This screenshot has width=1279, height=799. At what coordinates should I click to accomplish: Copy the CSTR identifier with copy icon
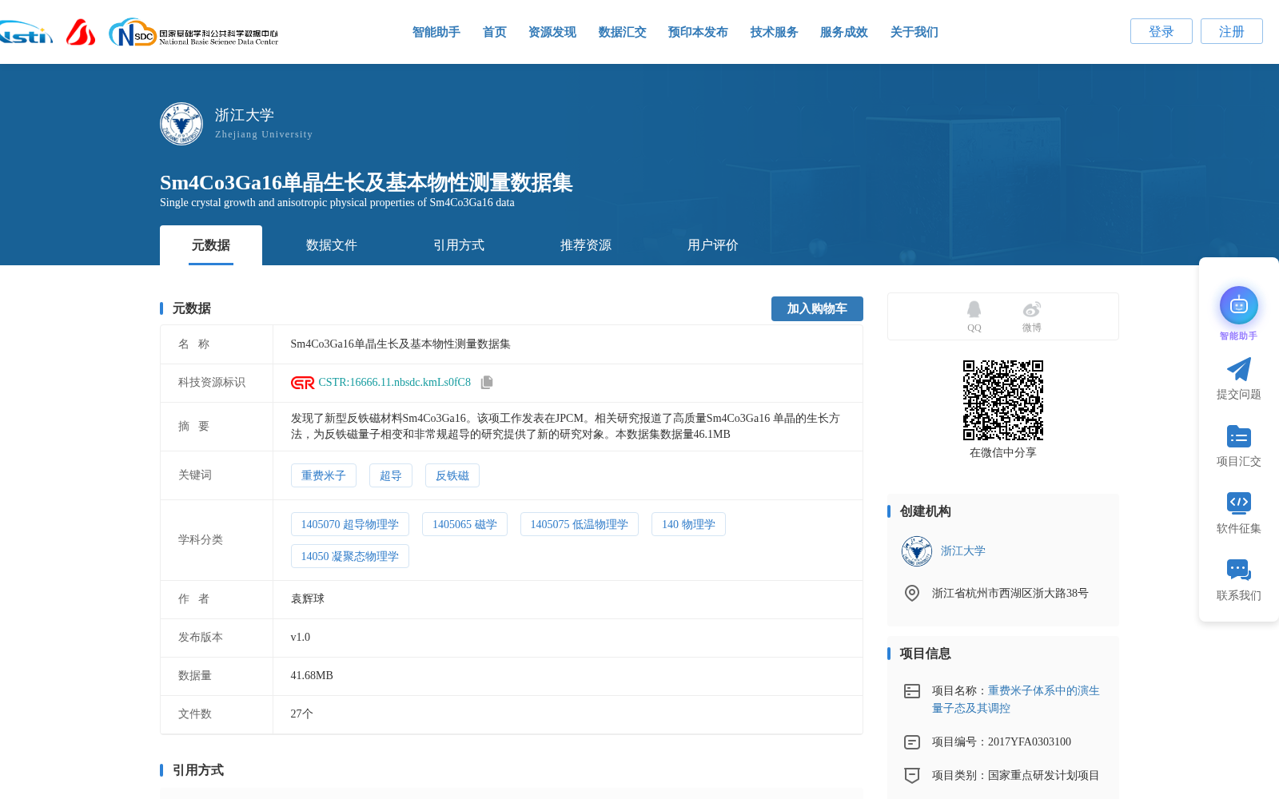pos(487,383)
